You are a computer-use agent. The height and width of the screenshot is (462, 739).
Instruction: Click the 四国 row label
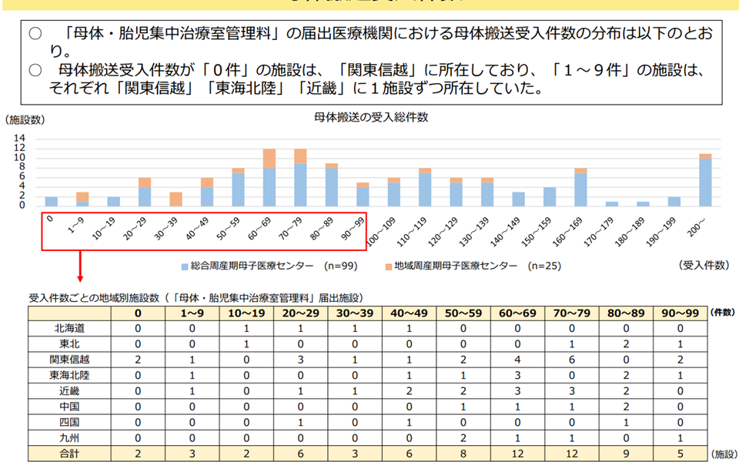[68, 422]
